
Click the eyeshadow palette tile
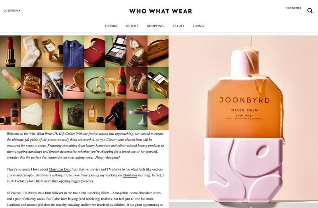(x=116, y=51)
